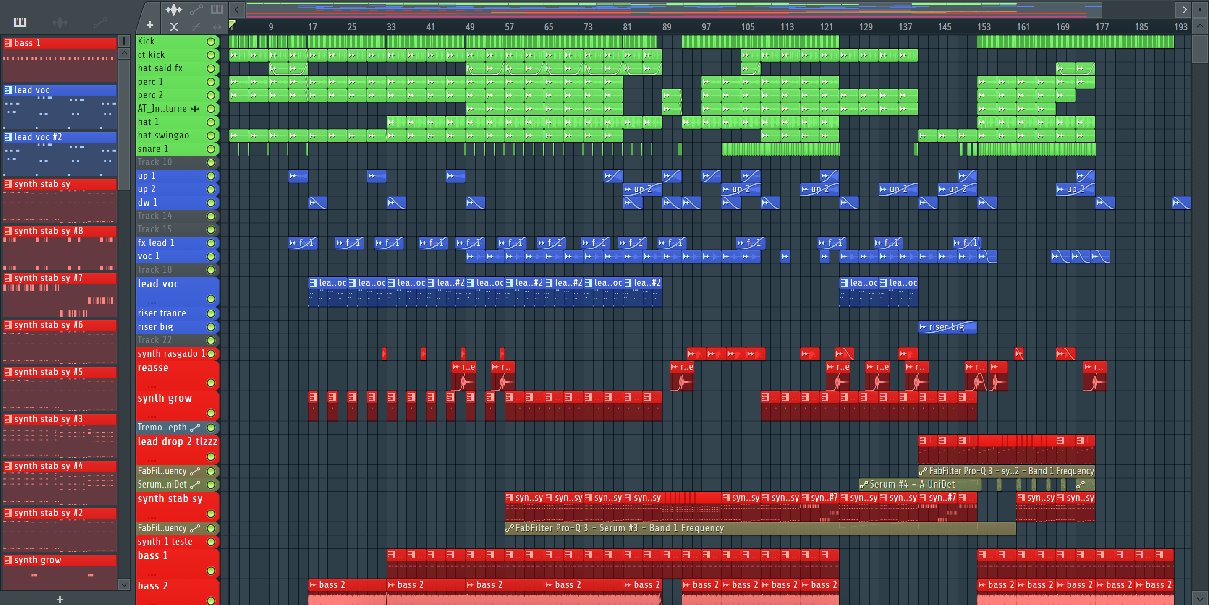1209x605 pixels.
Task: Select audio clip focus waveform icon
Action: 174,9
